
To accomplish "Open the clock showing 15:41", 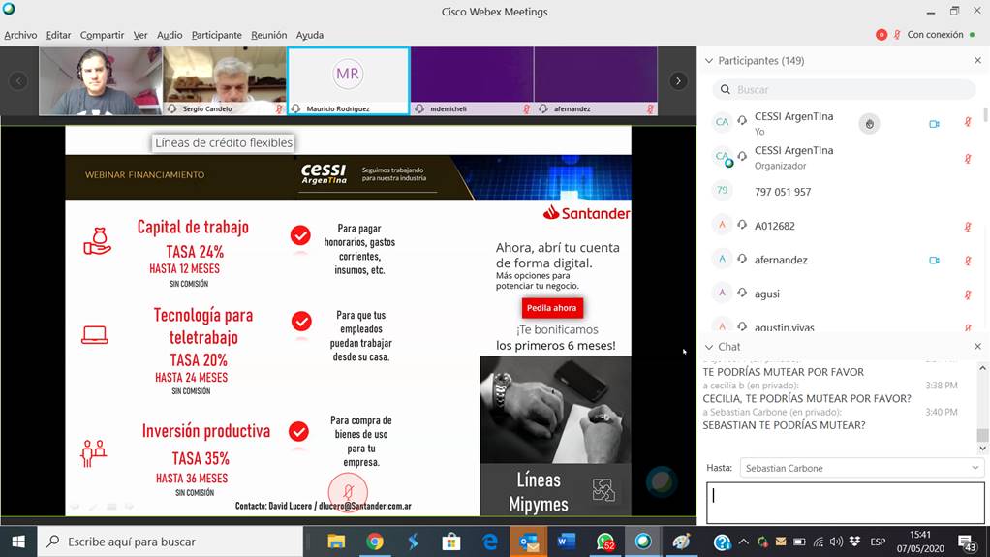I will point(920,542).
